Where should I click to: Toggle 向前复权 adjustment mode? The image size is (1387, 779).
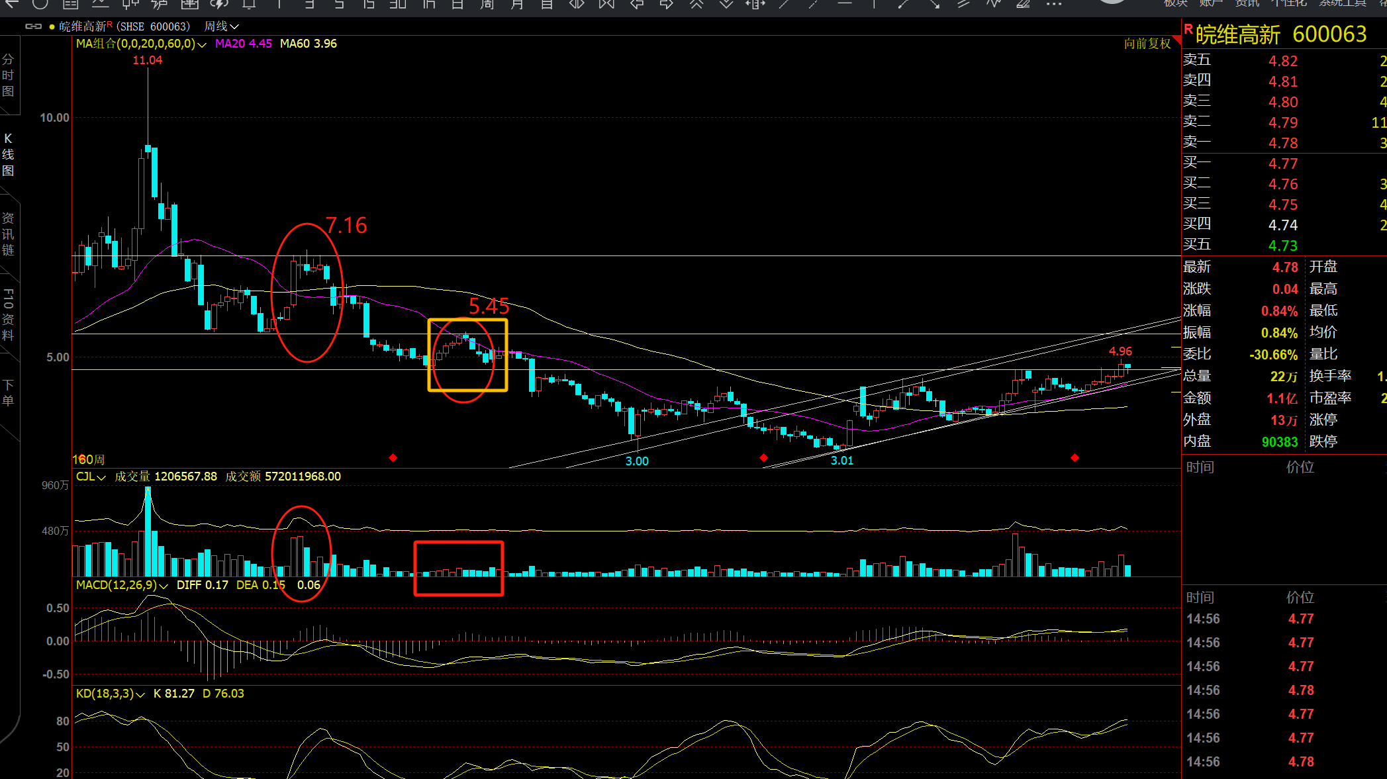coord(1147,44)
